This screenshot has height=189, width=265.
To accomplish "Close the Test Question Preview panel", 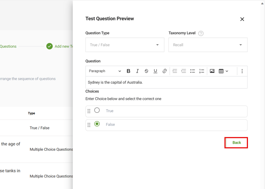I will 242,19.
